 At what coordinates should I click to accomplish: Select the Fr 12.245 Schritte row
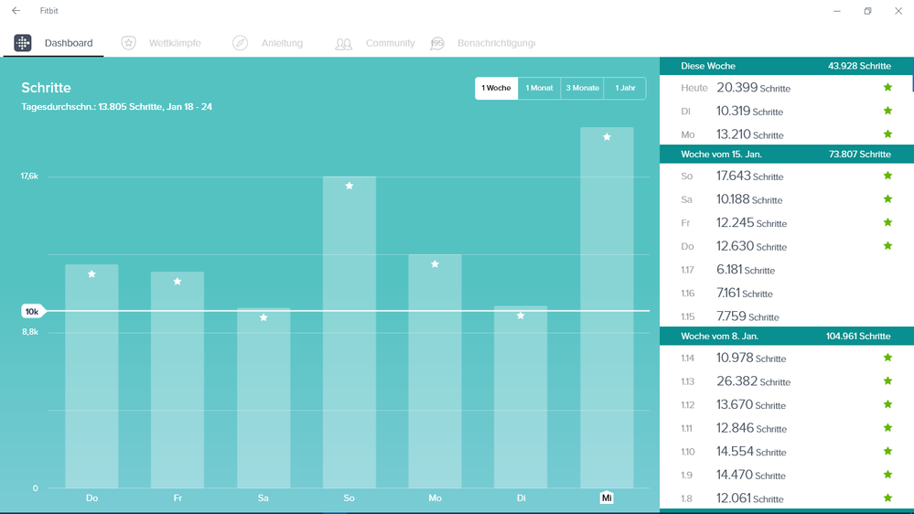786,222
